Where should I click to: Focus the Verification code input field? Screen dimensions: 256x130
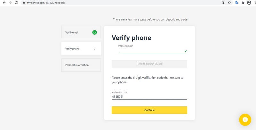coord(149,97)
